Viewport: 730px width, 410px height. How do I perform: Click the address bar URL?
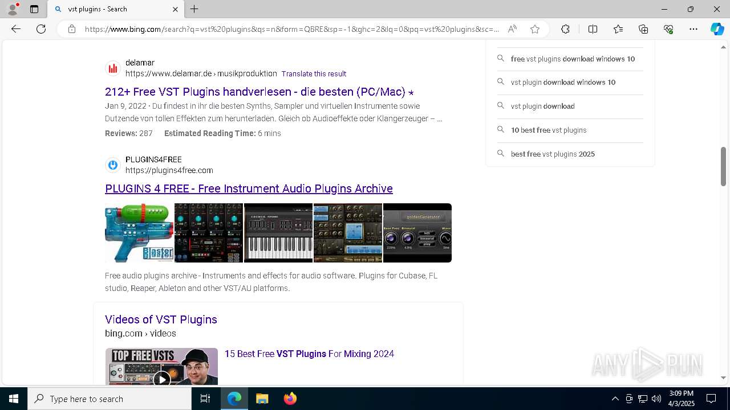(291, 29)
